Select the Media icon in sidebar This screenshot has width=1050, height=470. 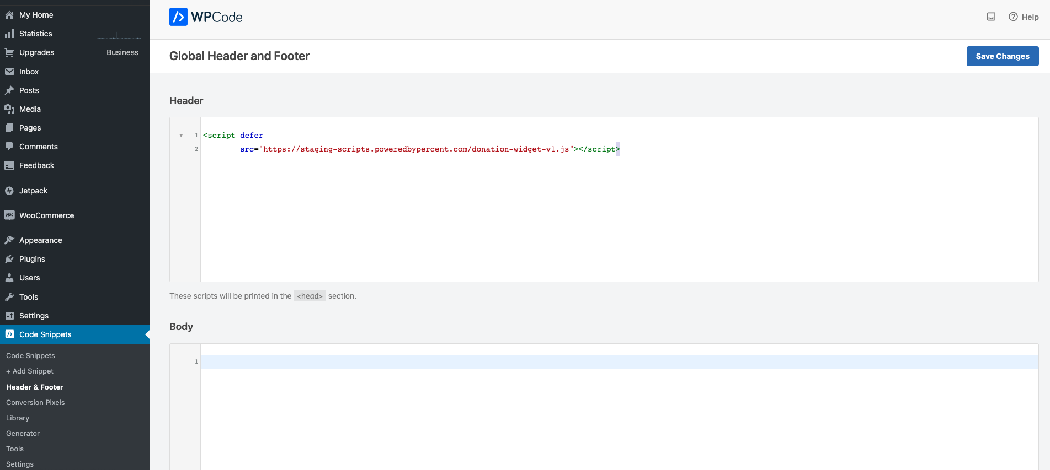9,109
